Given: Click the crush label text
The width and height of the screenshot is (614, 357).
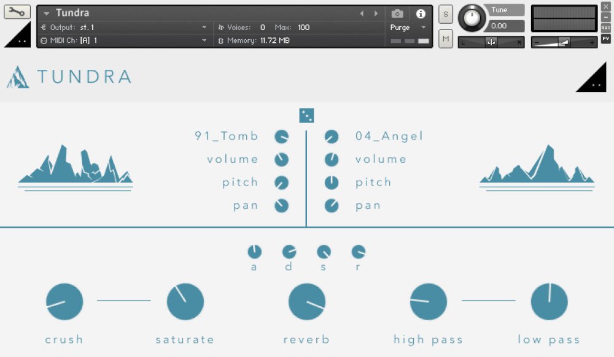Looking at the screenshot, I should click(64, 339).
